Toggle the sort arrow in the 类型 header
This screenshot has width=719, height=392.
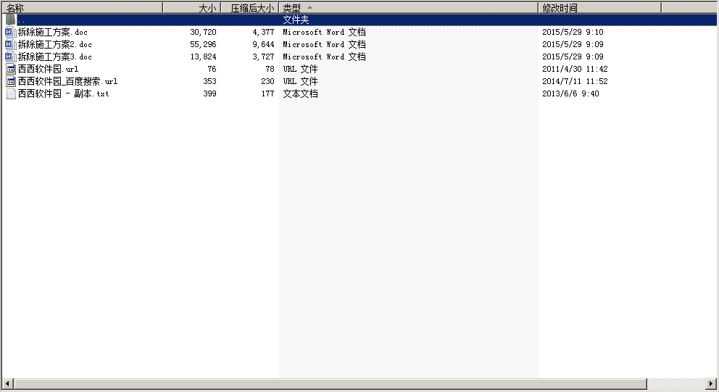[309, 7]
